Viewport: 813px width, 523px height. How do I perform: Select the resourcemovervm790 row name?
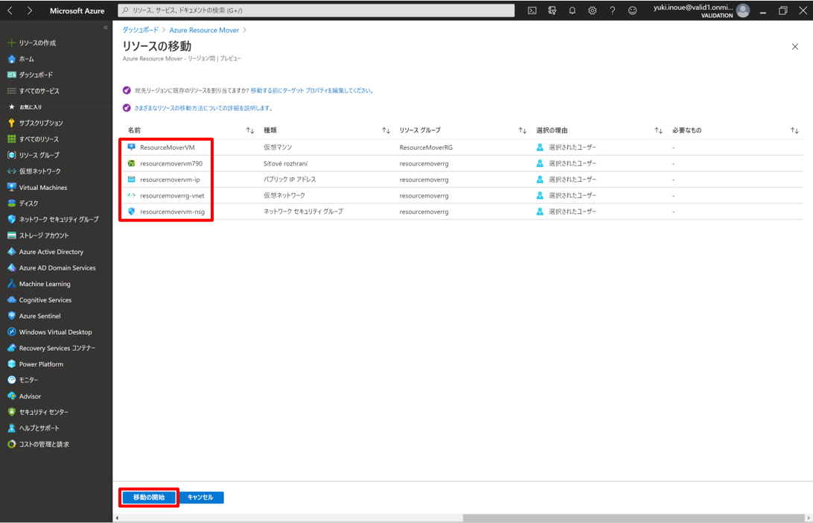[171, 163]
